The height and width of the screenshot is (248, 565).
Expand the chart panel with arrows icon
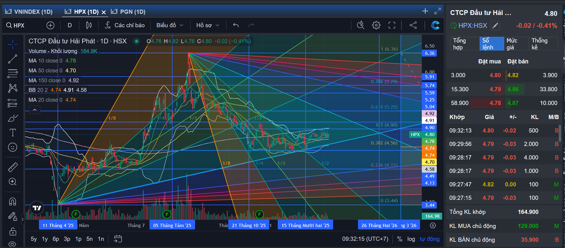tap(438, 11)
